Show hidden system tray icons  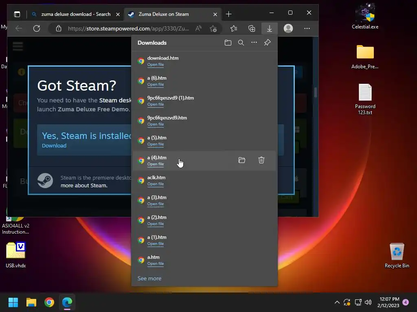click(337, 302)
